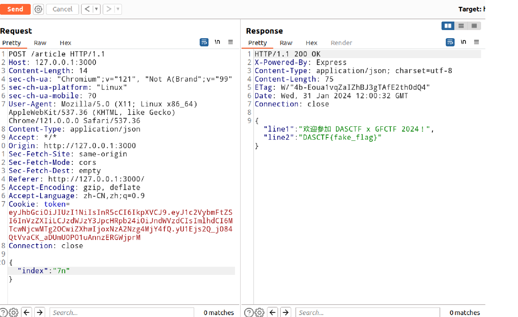Jump to previous match in Request search
The height and width of the screenshot is (317, 518).
pyautogui.click(x=26, y=312)
